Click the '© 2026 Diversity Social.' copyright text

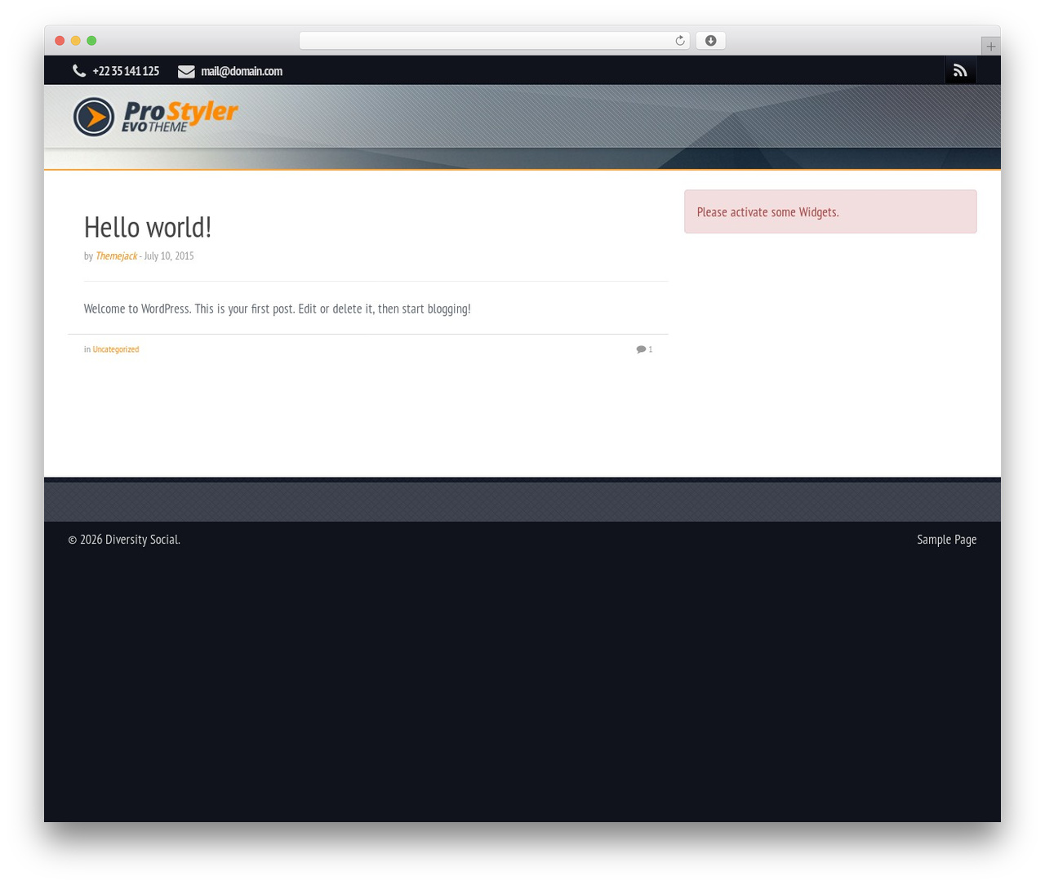[124, 540]
